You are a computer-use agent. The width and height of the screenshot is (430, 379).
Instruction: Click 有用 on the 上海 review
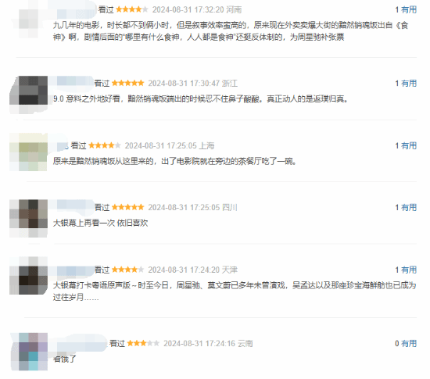(409, 146)
